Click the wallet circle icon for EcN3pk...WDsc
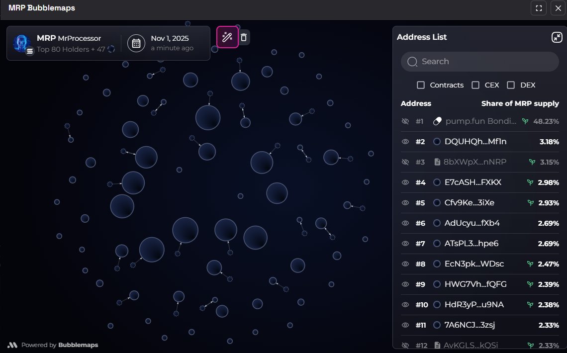The height and width of the screenshot is (353, 567). click(x=437, y=264)
